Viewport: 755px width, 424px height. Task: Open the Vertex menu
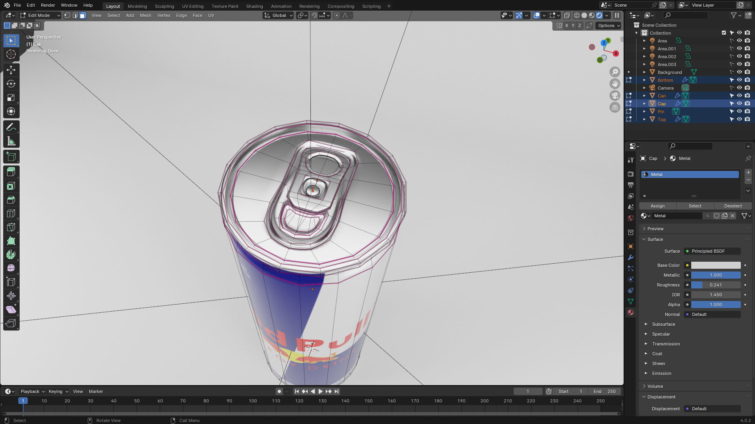(164, 15)
